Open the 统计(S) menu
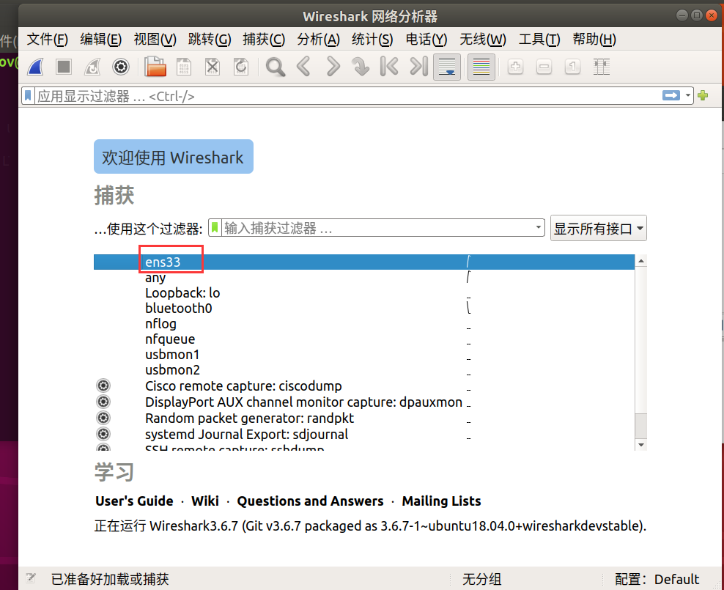 tap(372, 40)
